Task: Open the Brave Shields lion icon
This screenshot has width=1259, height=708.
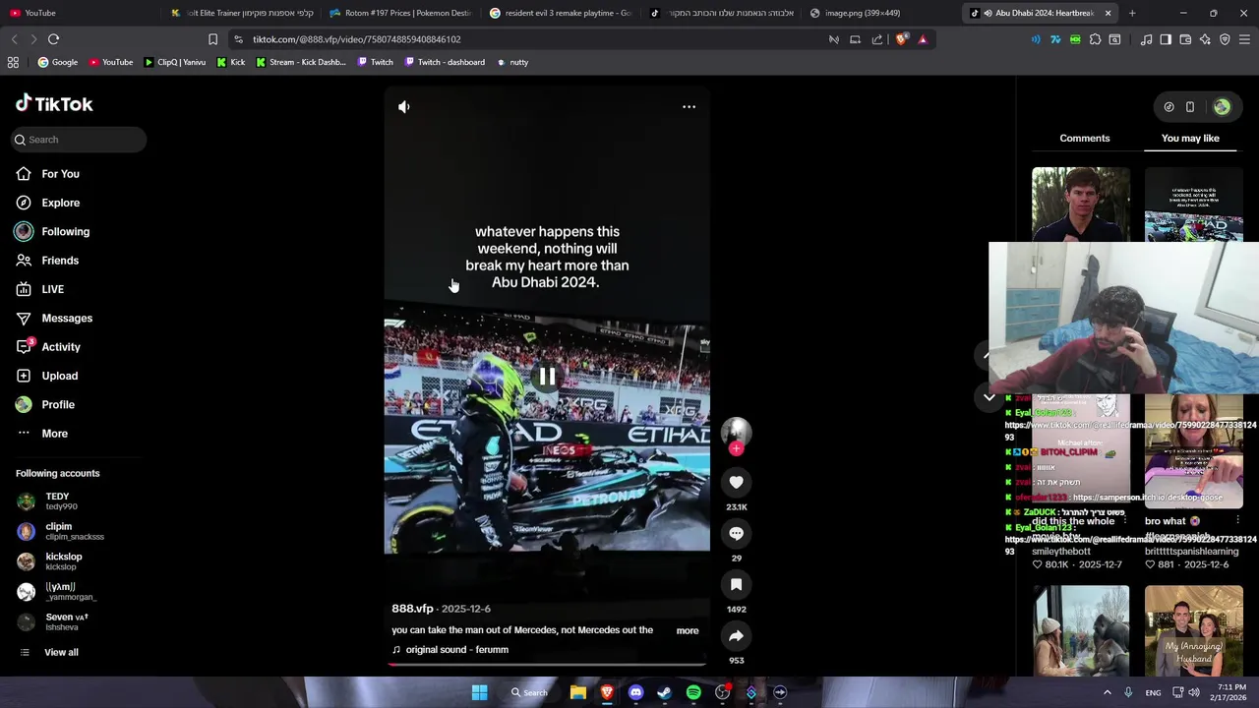Action: coord(901,39)
